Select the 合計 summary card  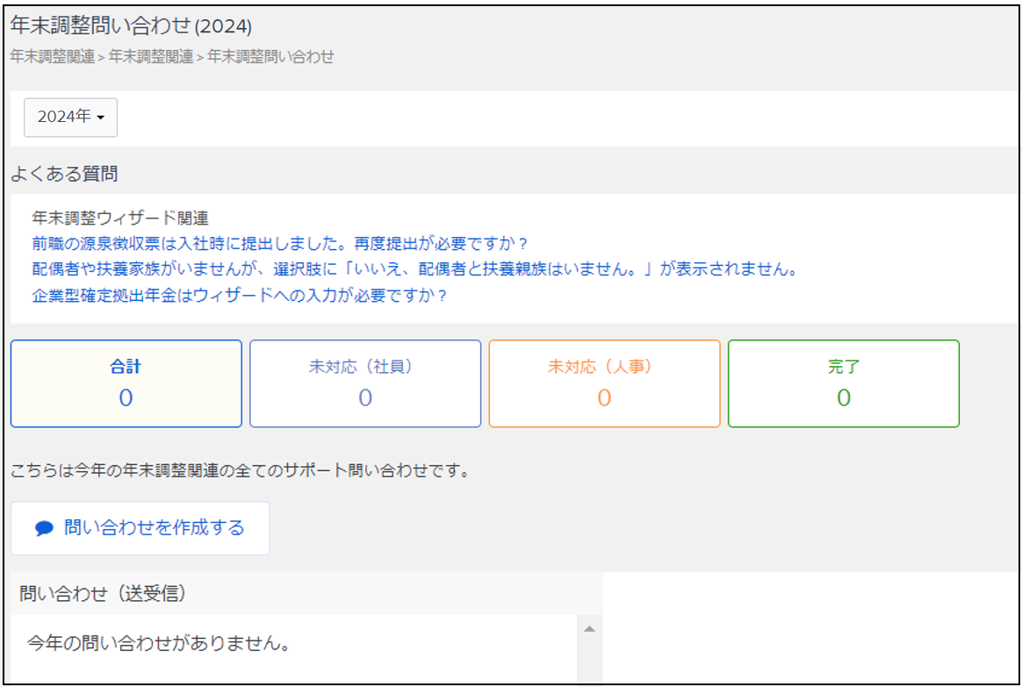pos(126,383)
